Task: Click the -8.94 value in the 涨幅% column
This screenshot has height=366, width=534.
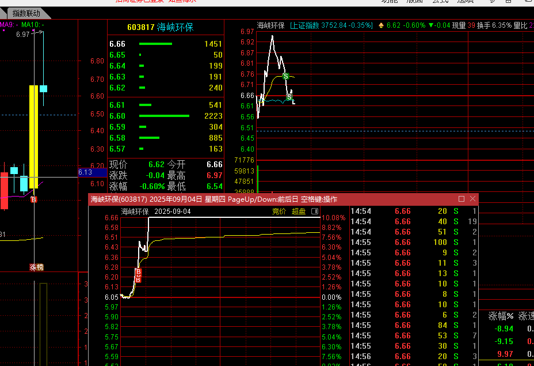Action: (x=504, y=329)
